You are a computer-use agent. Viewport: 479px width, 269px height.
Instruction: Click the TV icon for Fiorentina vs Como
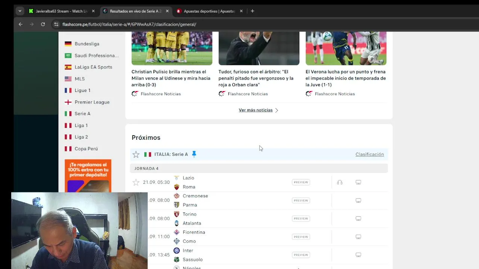coord(358,237)
